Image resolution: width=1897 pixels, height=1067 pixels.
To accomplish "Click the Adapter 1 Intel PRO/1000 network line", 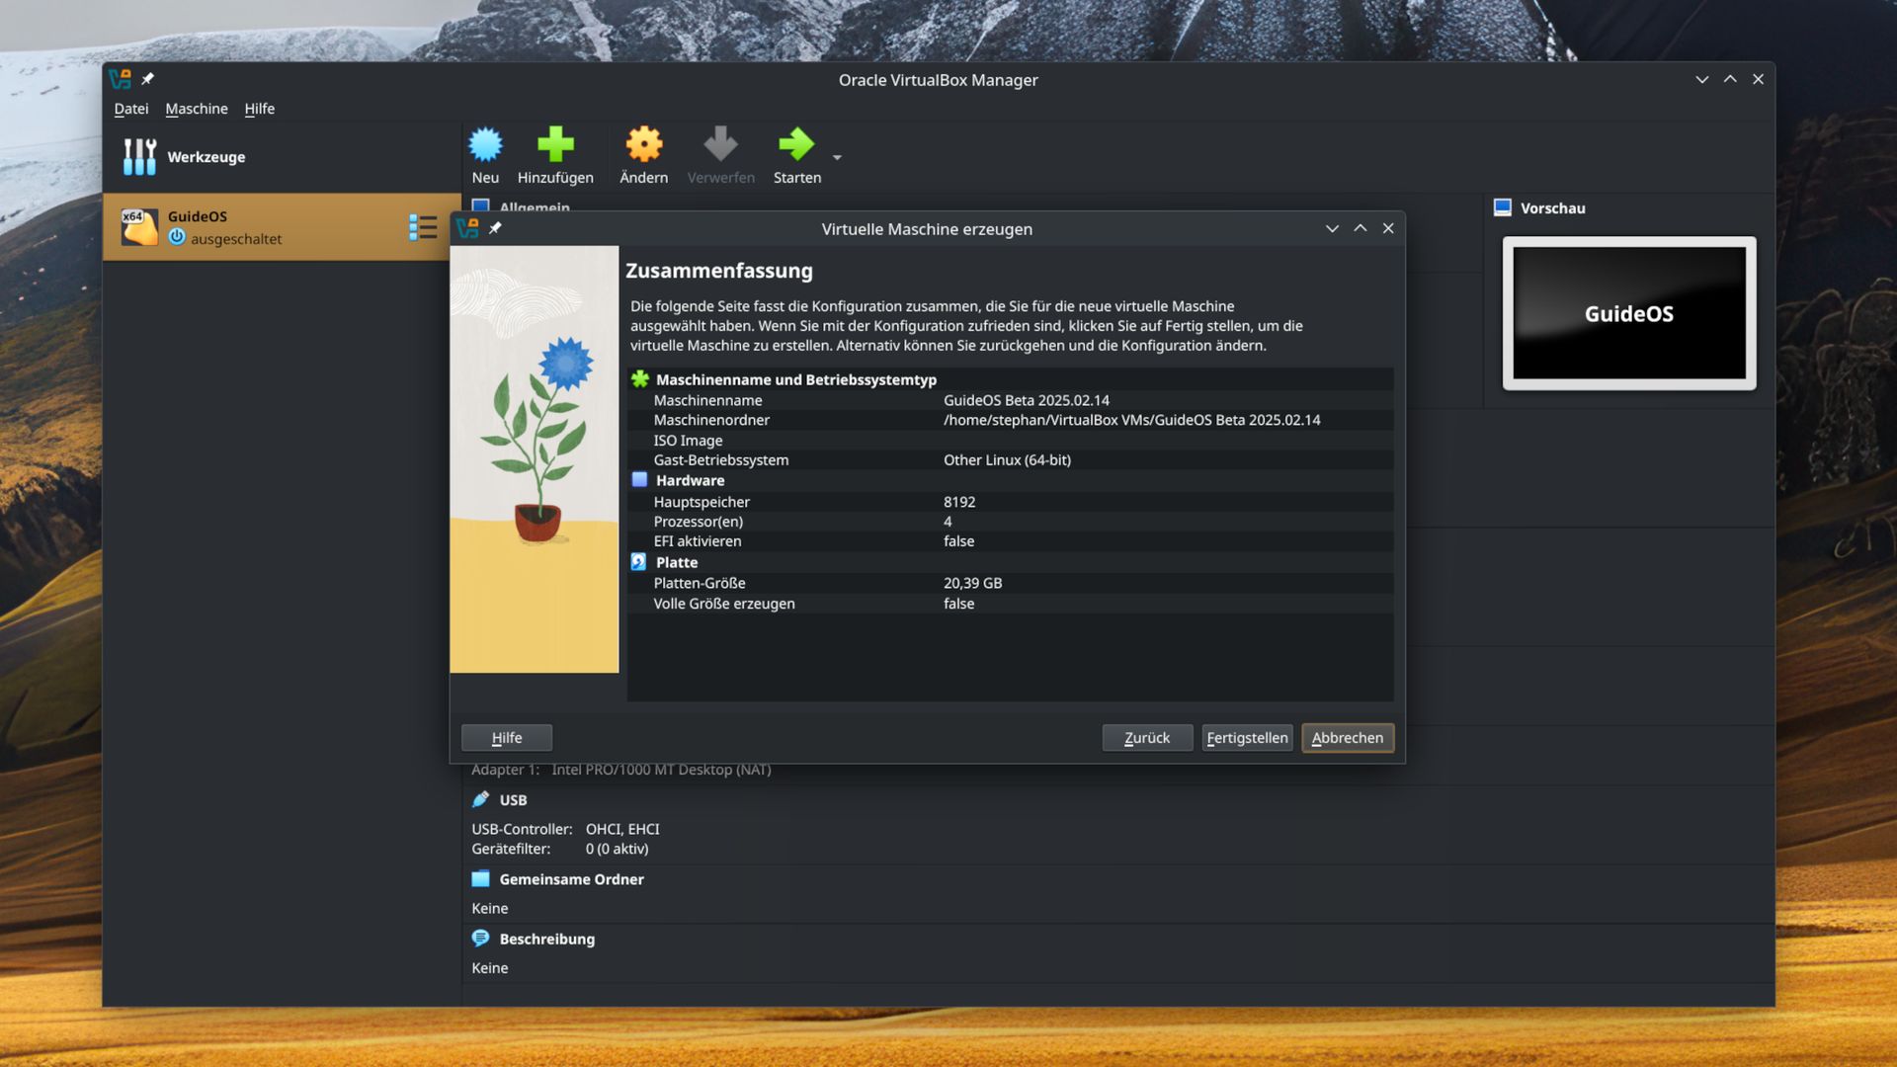I will point(620,770).
